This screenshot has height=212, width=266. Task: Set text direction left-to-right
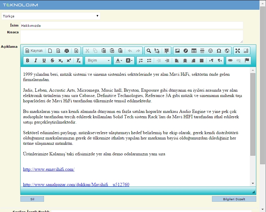point(211,60)
